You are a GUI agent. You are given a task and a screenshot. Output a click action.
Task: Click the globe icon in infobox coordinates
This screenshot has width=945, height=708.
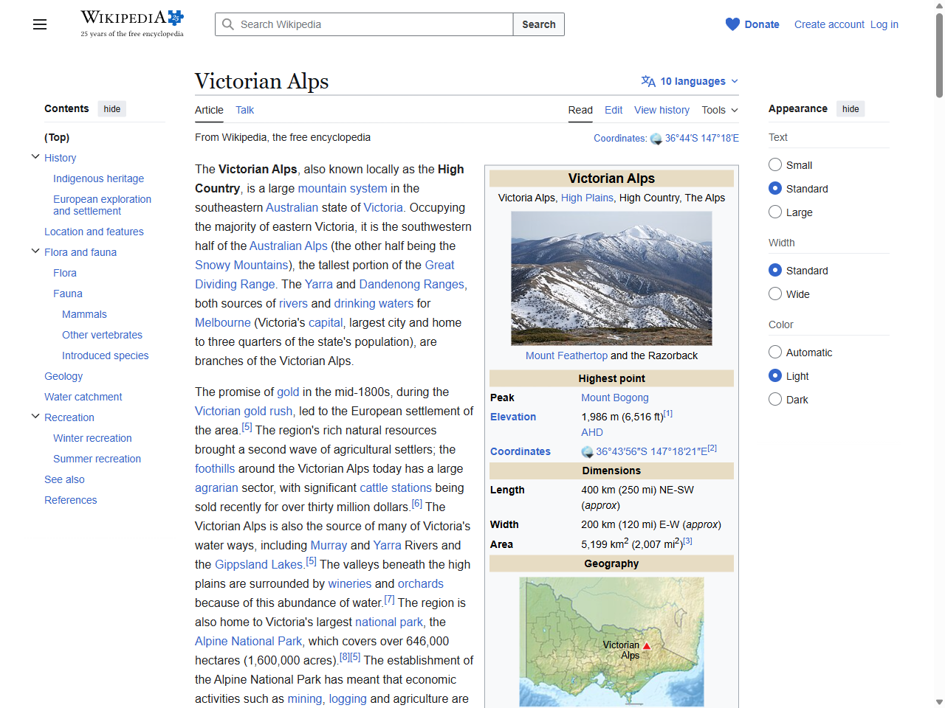pyautogui.click(x=588, y=451)
